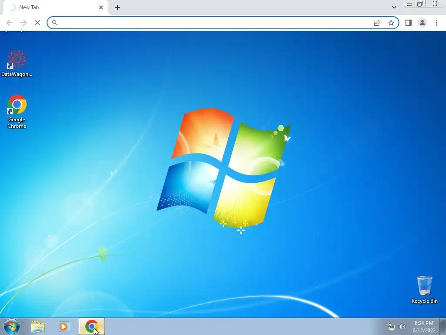Open the tab search dropdown arrow
The height and width of the screenshot is (335, 446).
pyautogui.click(x=394, y=7)
